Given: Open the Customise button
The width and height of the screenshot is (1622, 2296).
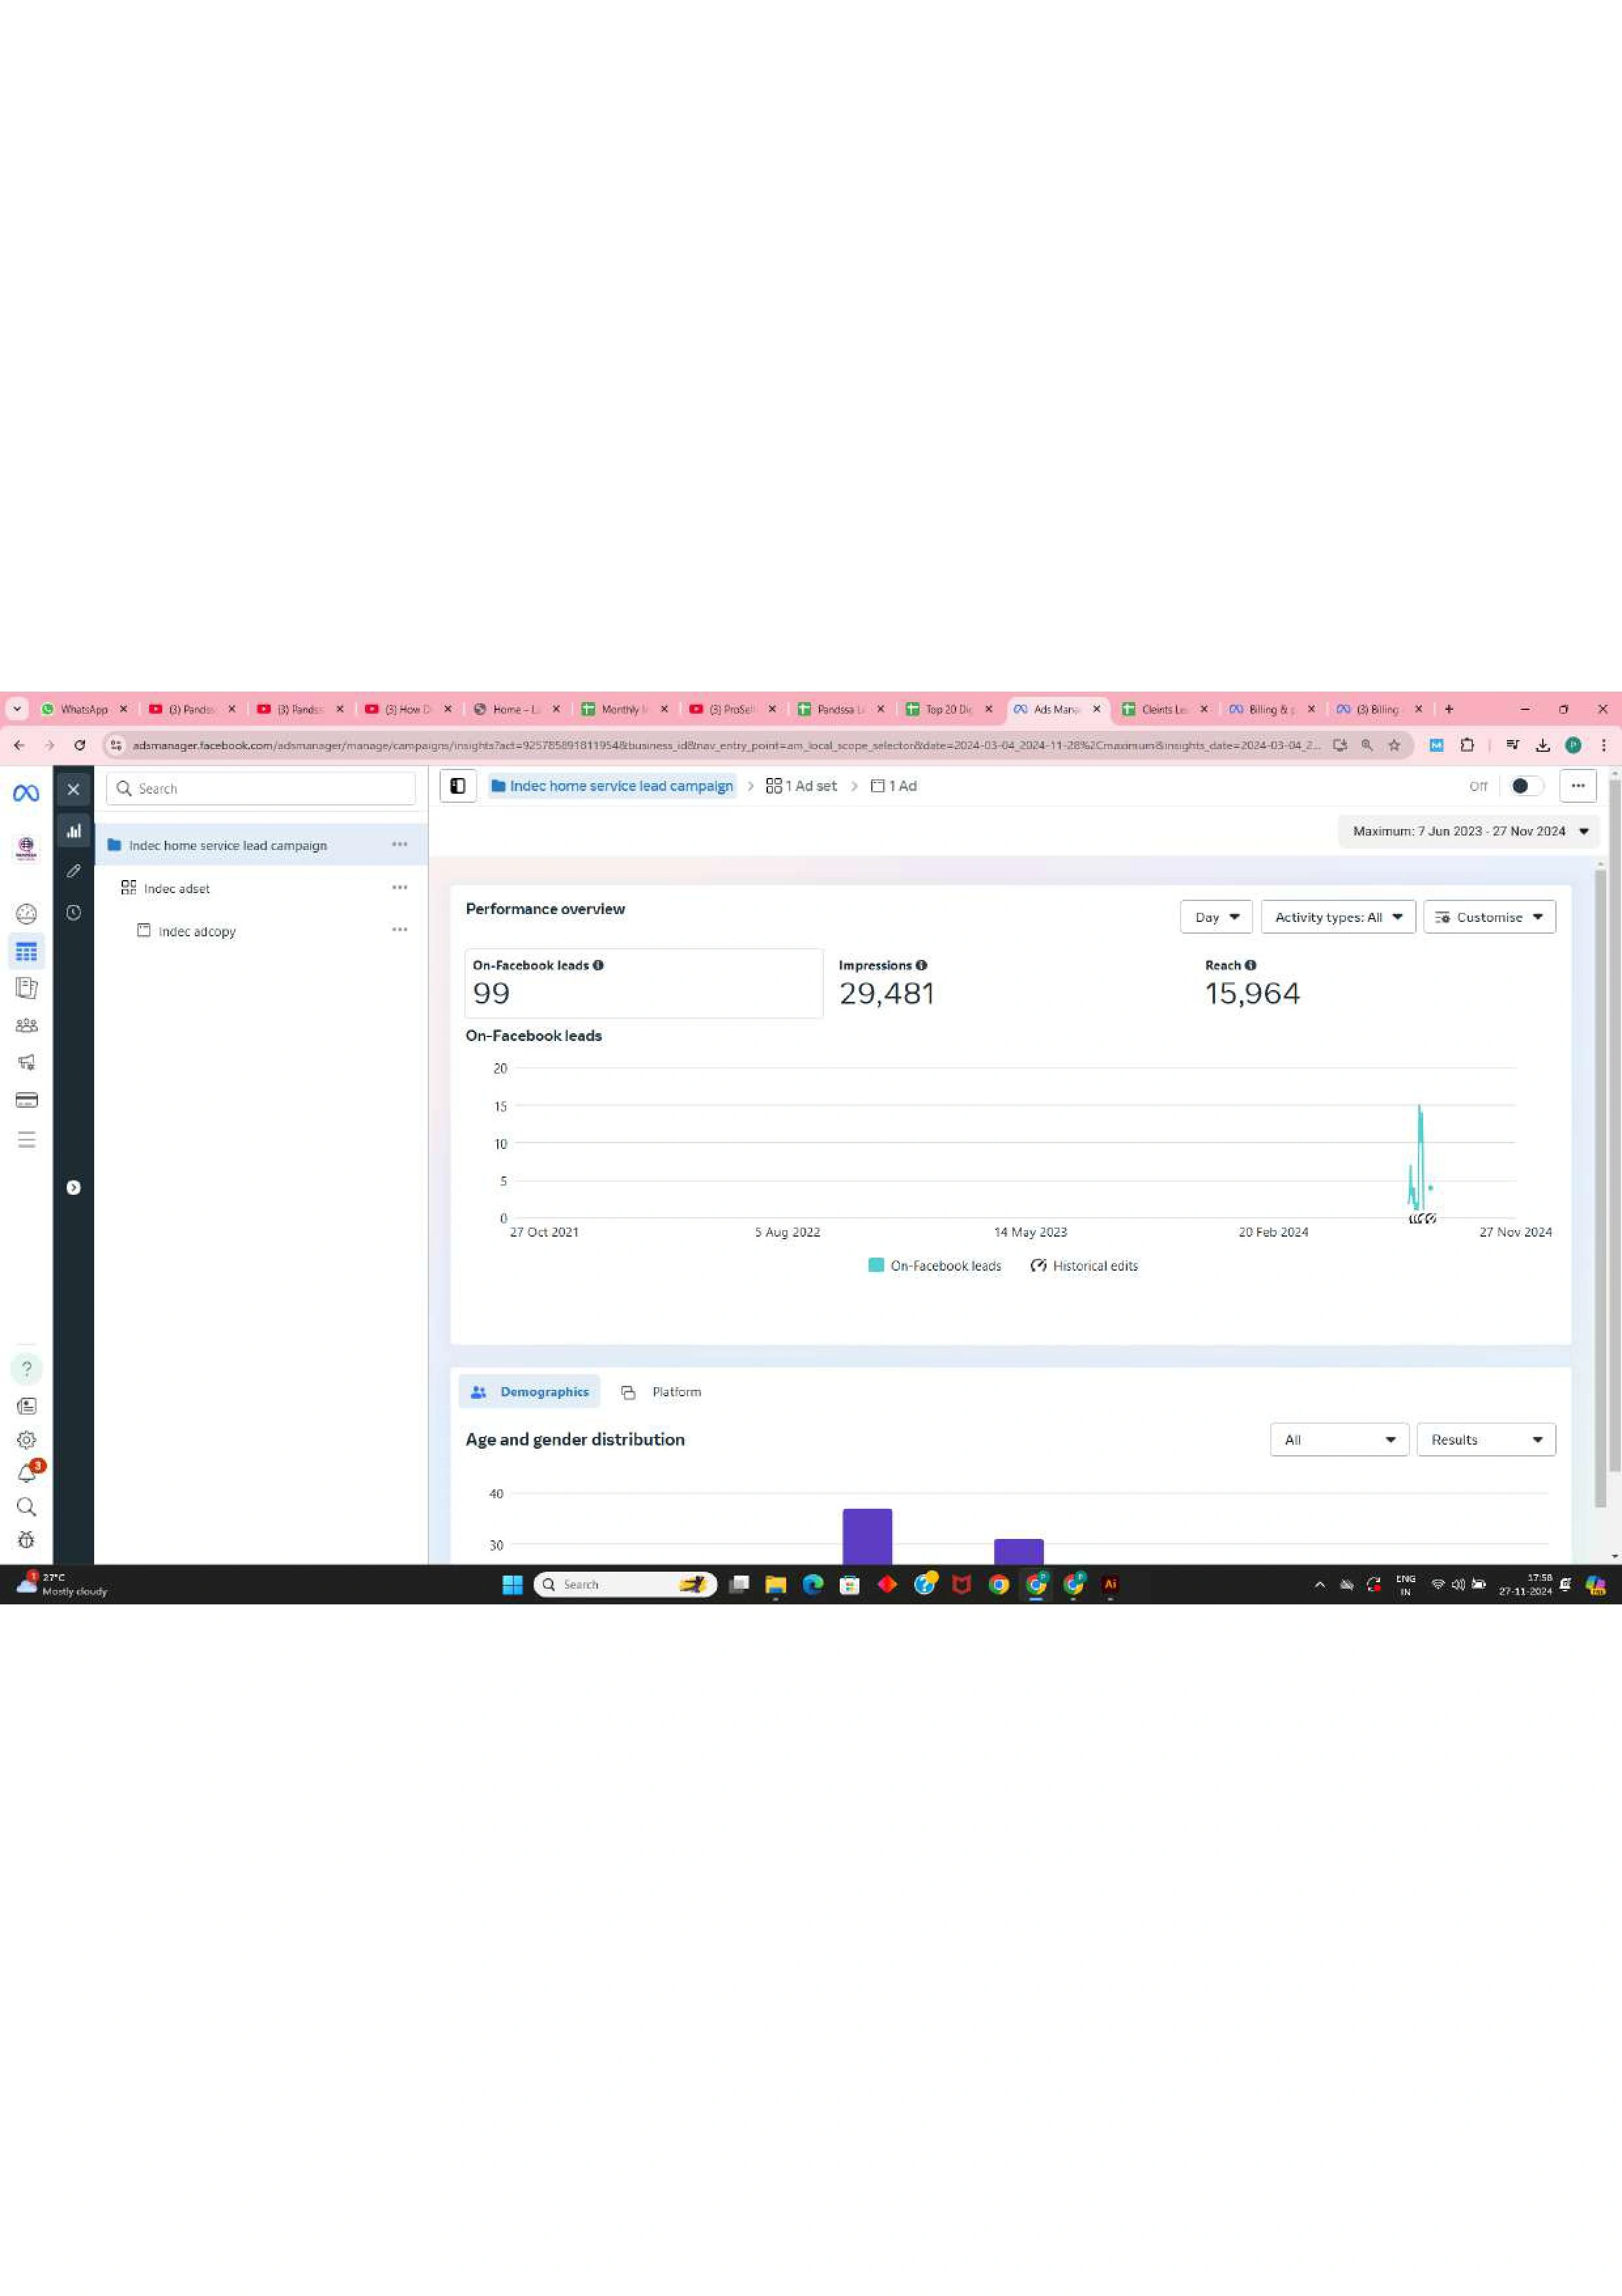Looking at the screenshot, I should (x=1488, y=917).
